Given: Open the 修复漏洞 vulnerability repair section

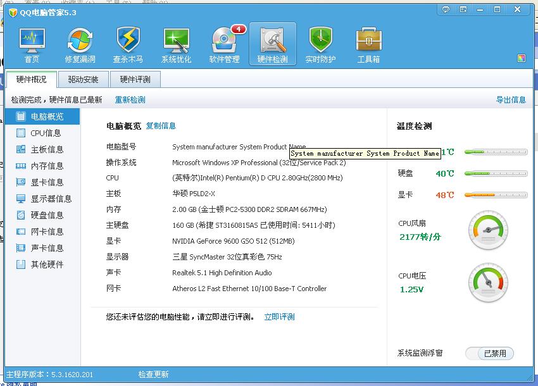Looking at the screenshot, I should click(80, 46).
